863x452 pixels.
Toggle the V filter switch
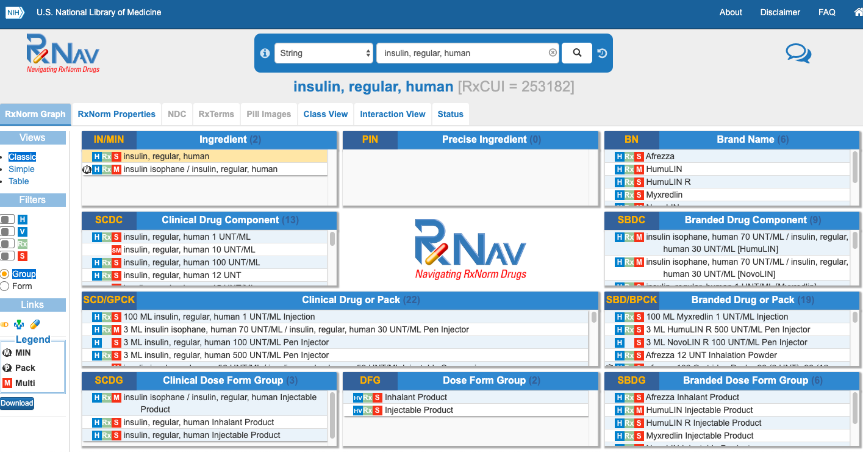click(x=7, y=231)
